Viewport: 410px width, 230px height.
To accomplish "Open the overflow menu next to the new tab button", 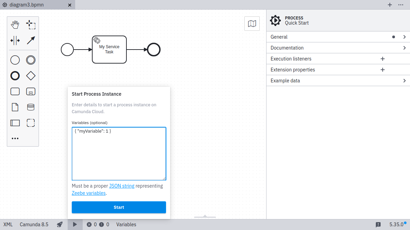I will (401, 5).
